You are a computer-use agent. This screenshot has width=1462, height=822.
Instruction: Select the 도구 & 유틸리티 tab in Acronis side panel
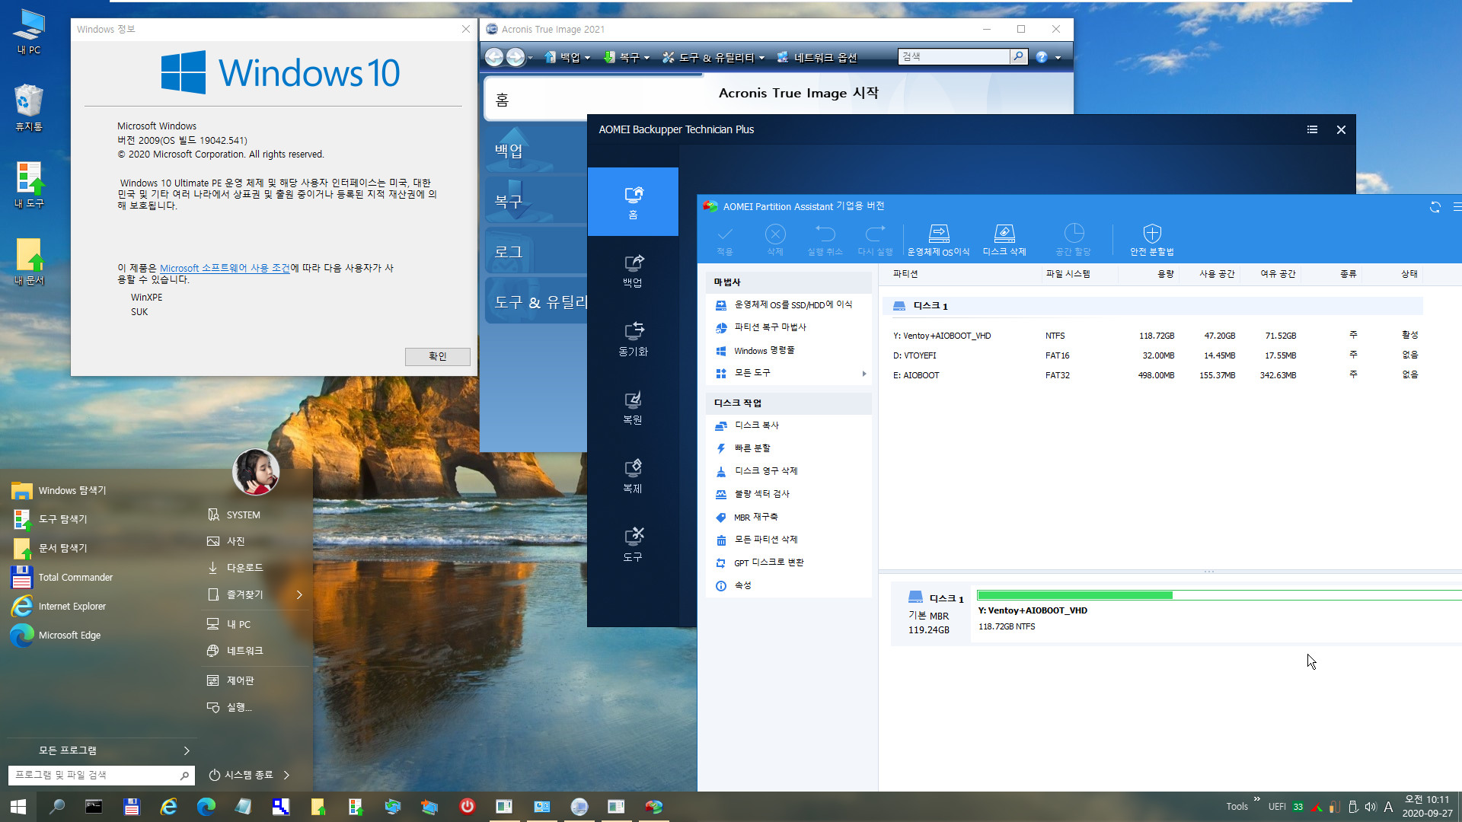point(535,302)
